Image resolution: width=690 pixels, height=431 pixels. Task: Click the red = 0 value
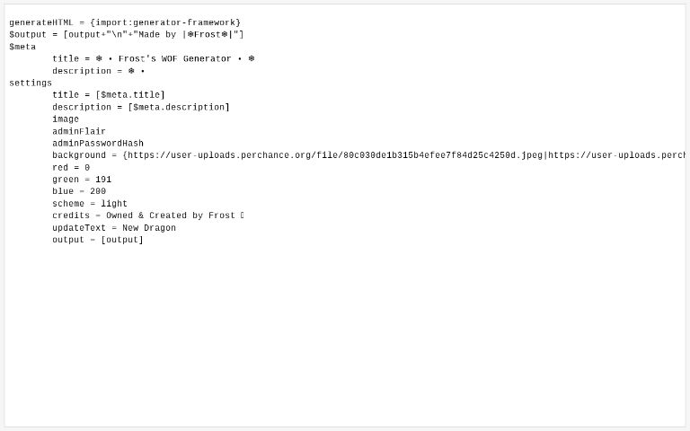point(71,167)
